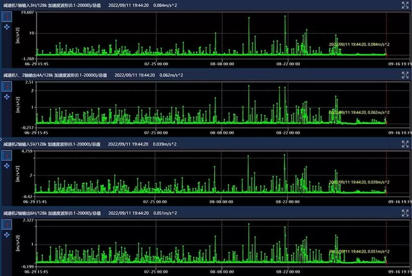Maximize the 减速机1轴输入3H chart to fullscreen
Image resolution: width=412 pixels, height=276 pixels.
[x=405, y=5]
